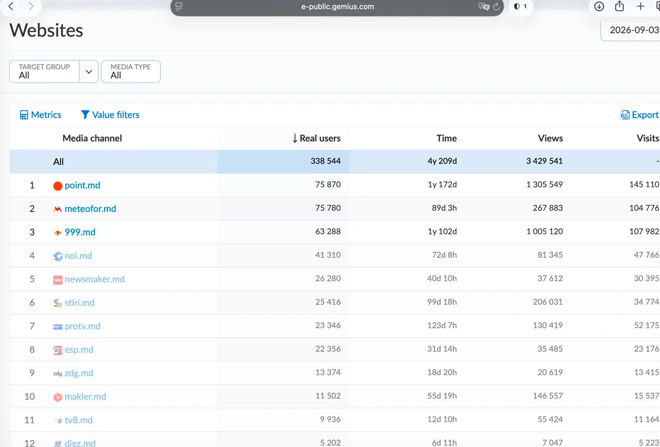Open the Media Type All dropdown

(x=131, y=72)
